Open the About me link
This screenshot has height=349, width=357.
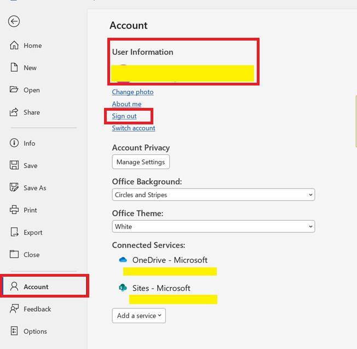click(126, 104)
